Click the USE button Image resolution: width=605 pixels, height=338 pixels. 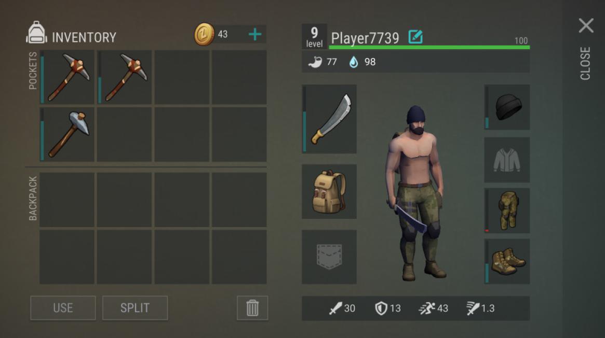pyautogui.click(x=63, y=307)
